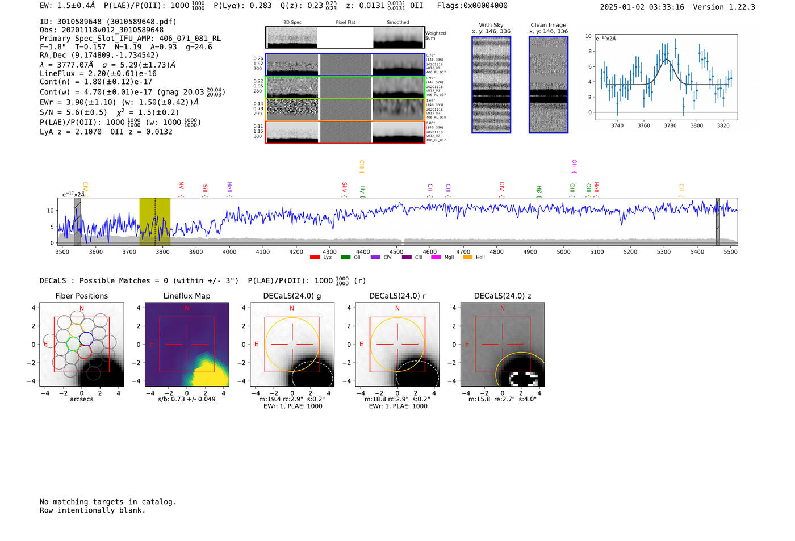Click the blue fiber circle in Fiber Positions
Image resolution: width=795 pixels, height=541 pixels.
tap(86, 339)
